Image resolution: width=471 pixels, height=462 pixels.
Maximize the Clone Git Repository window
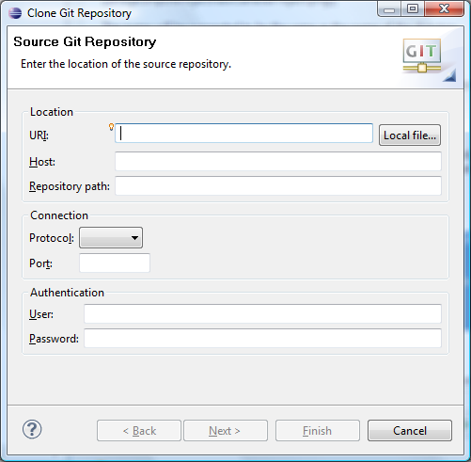tap(413, 8)
